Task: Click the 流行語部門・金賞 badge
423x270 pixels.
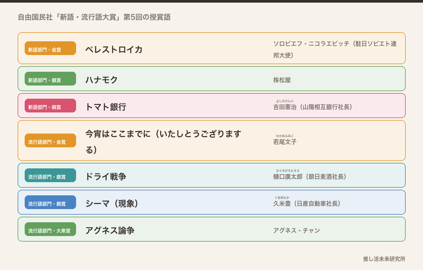Action: pyautogui.click(x=50, y=141)
